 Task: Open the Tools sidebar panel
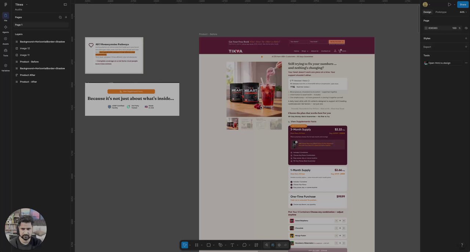click(6, 52)
